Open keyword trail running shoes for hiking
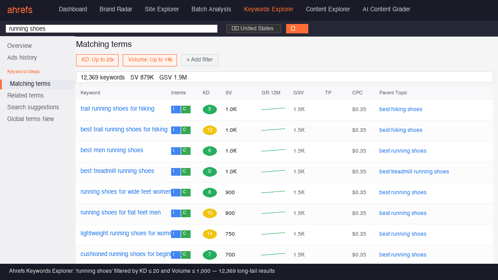The height and width of the screenshot is (280, 498). pos(117,109)
